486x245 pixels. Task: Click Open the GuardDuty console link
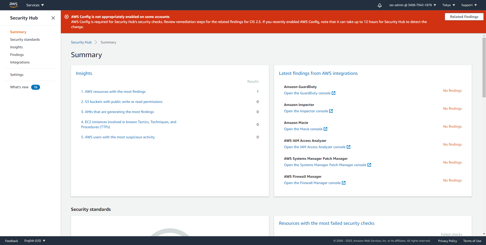point(307,93)
